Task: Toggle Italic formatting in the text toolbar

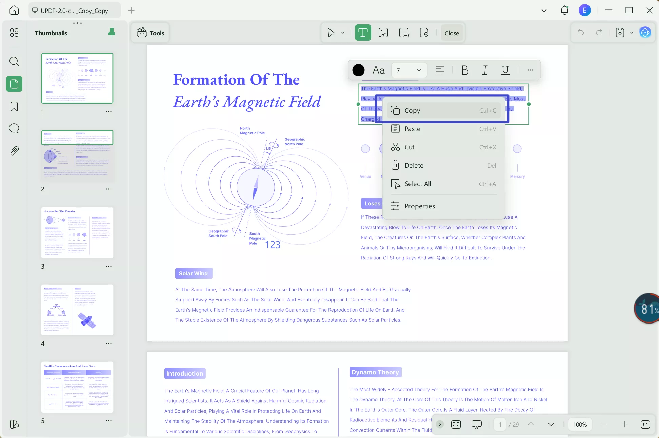Action: [x=484, y=70]
